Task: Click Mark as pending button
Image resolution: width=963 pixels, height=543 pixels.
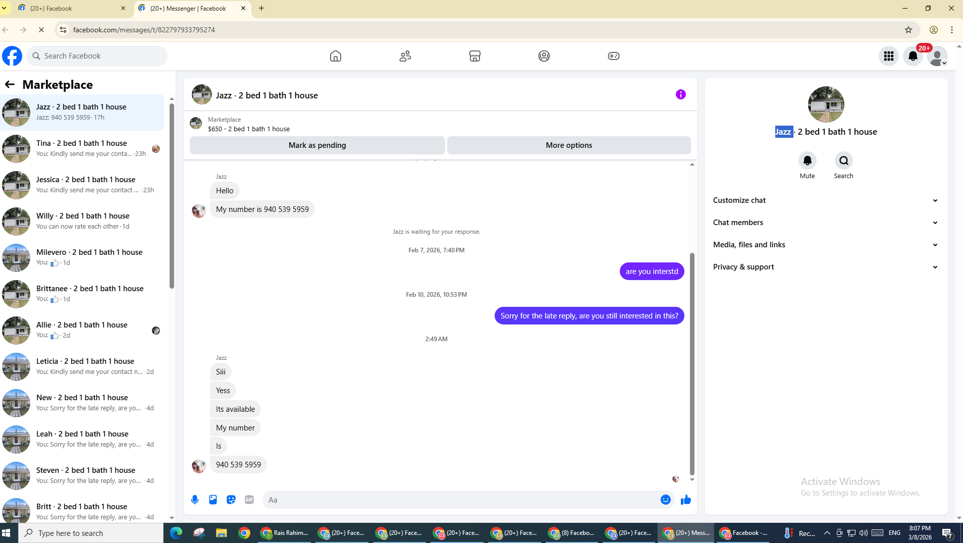Action: pos(317,145)
